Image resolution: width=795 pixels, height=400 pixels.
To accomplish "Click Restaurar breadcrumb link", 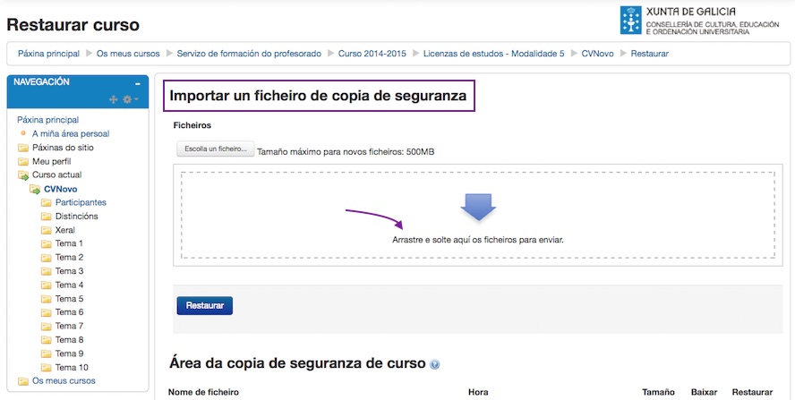I will (x=649, y=53).
